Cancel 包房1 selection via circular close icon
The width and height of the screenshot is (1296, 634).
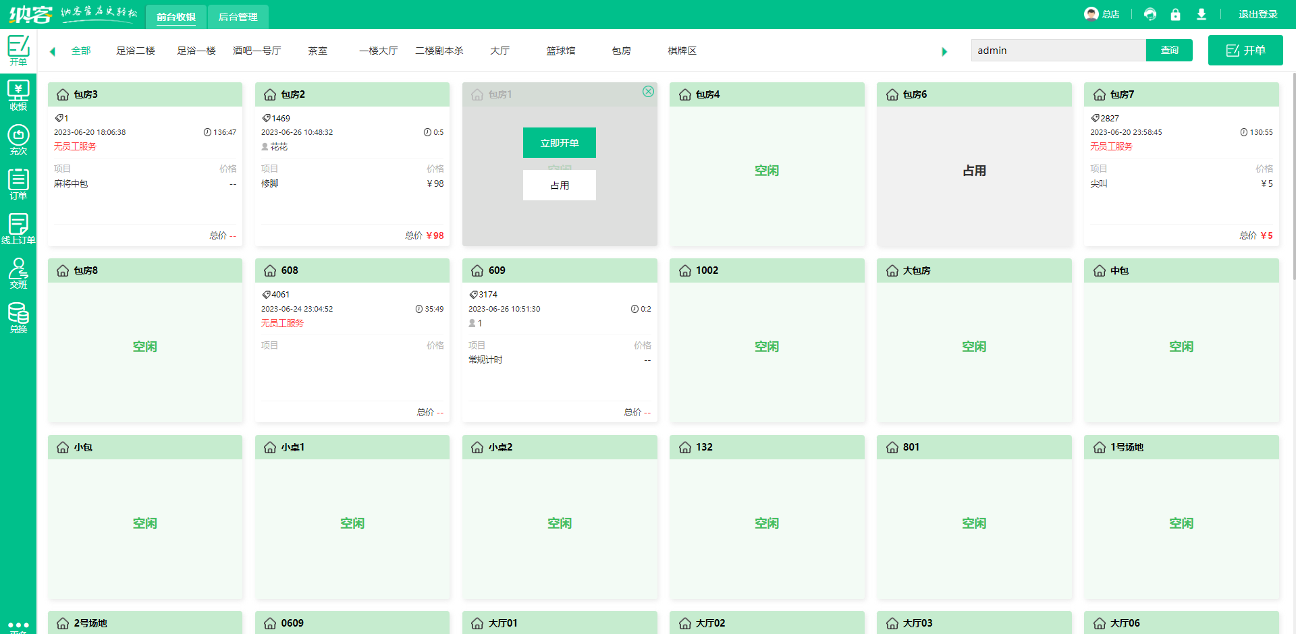click(x=649, y=91)
